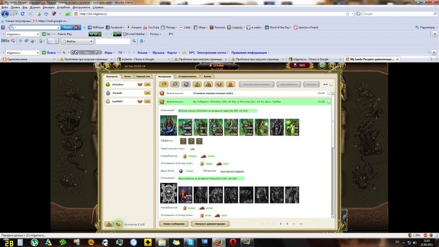439x247 pixels.
Task: Click the URL address bar
Action: click(211, 14)
